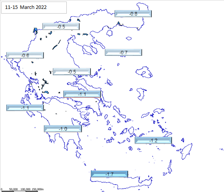Select the -1.0 label over the Peloponnese
This screenshot has width=224, height=192.
click(x=63, y=129)
